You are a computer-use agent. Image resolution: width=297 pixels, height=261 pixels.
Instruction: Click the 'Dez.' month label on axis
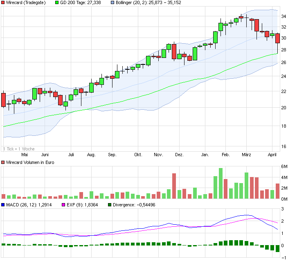click(x=179, y=155)
